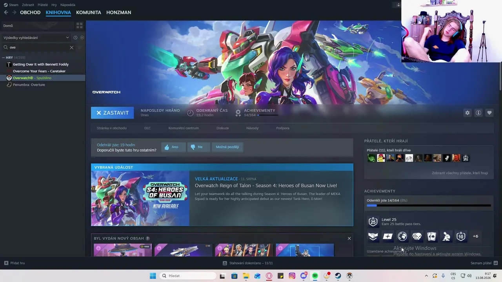Add Overwatch to favorites heart
The image size is (502, 282).
489,113
